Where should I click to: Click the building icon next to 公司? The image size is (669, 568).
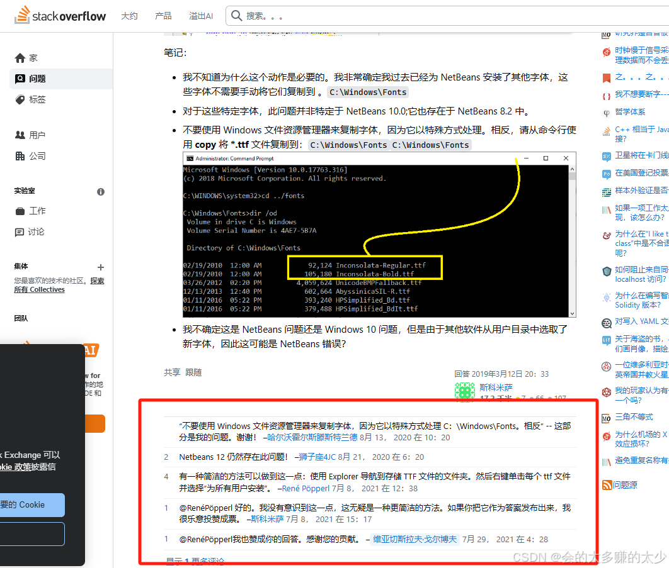click(20, 156)
